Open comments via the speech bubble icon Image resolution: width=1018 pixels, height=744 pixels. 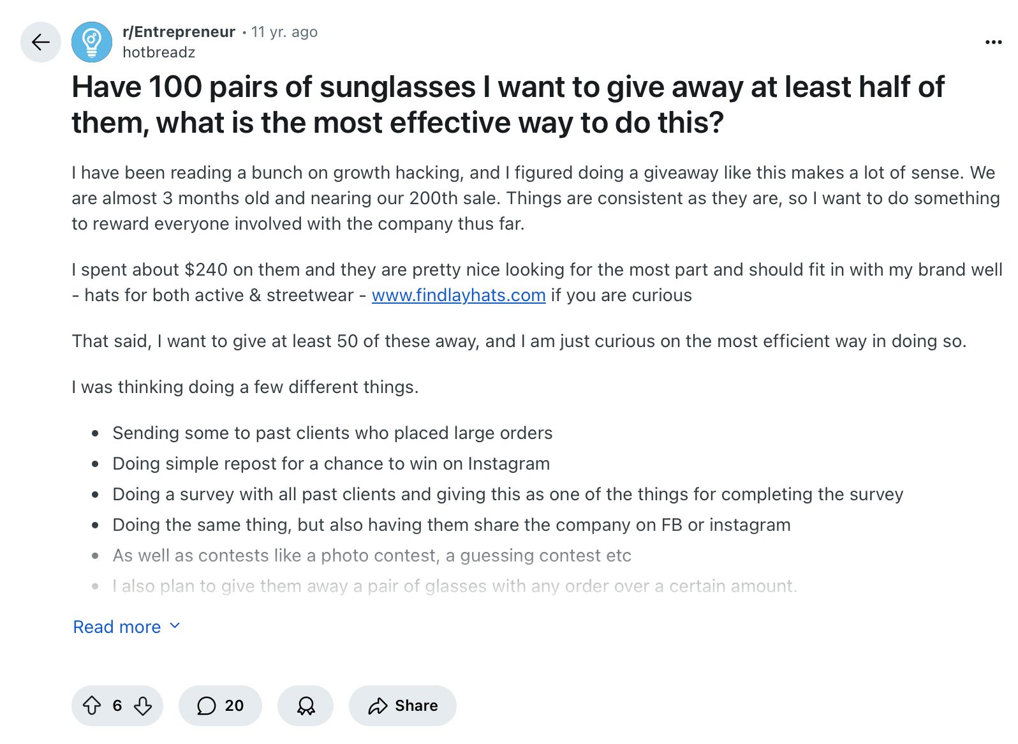point(207,706)
